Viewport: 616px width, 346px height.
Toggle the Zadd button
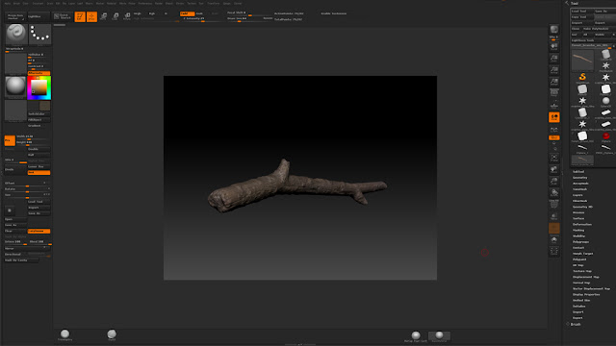pos(187,13)
